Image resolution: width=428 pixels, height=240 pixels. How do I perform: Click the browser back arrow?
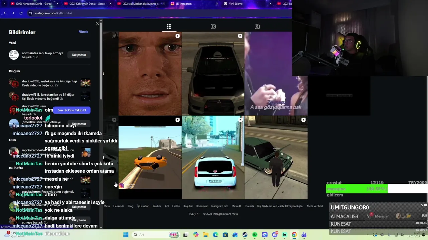coord(5,13)
